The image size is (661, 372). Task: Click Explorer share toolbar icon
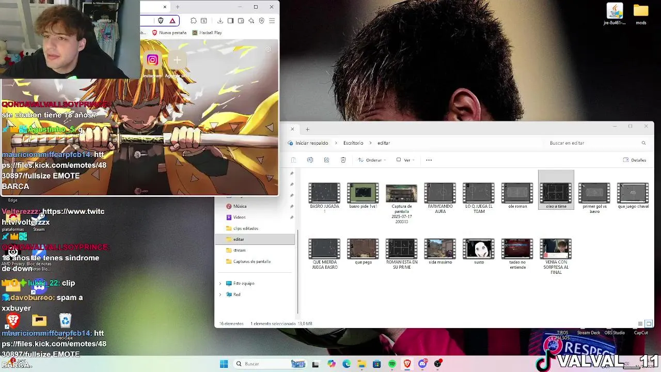point(326,160)
